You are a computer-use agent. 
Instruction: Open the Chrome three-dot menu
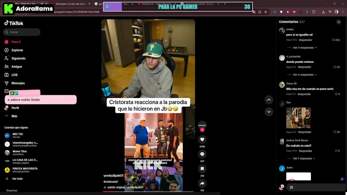(343, 12)
